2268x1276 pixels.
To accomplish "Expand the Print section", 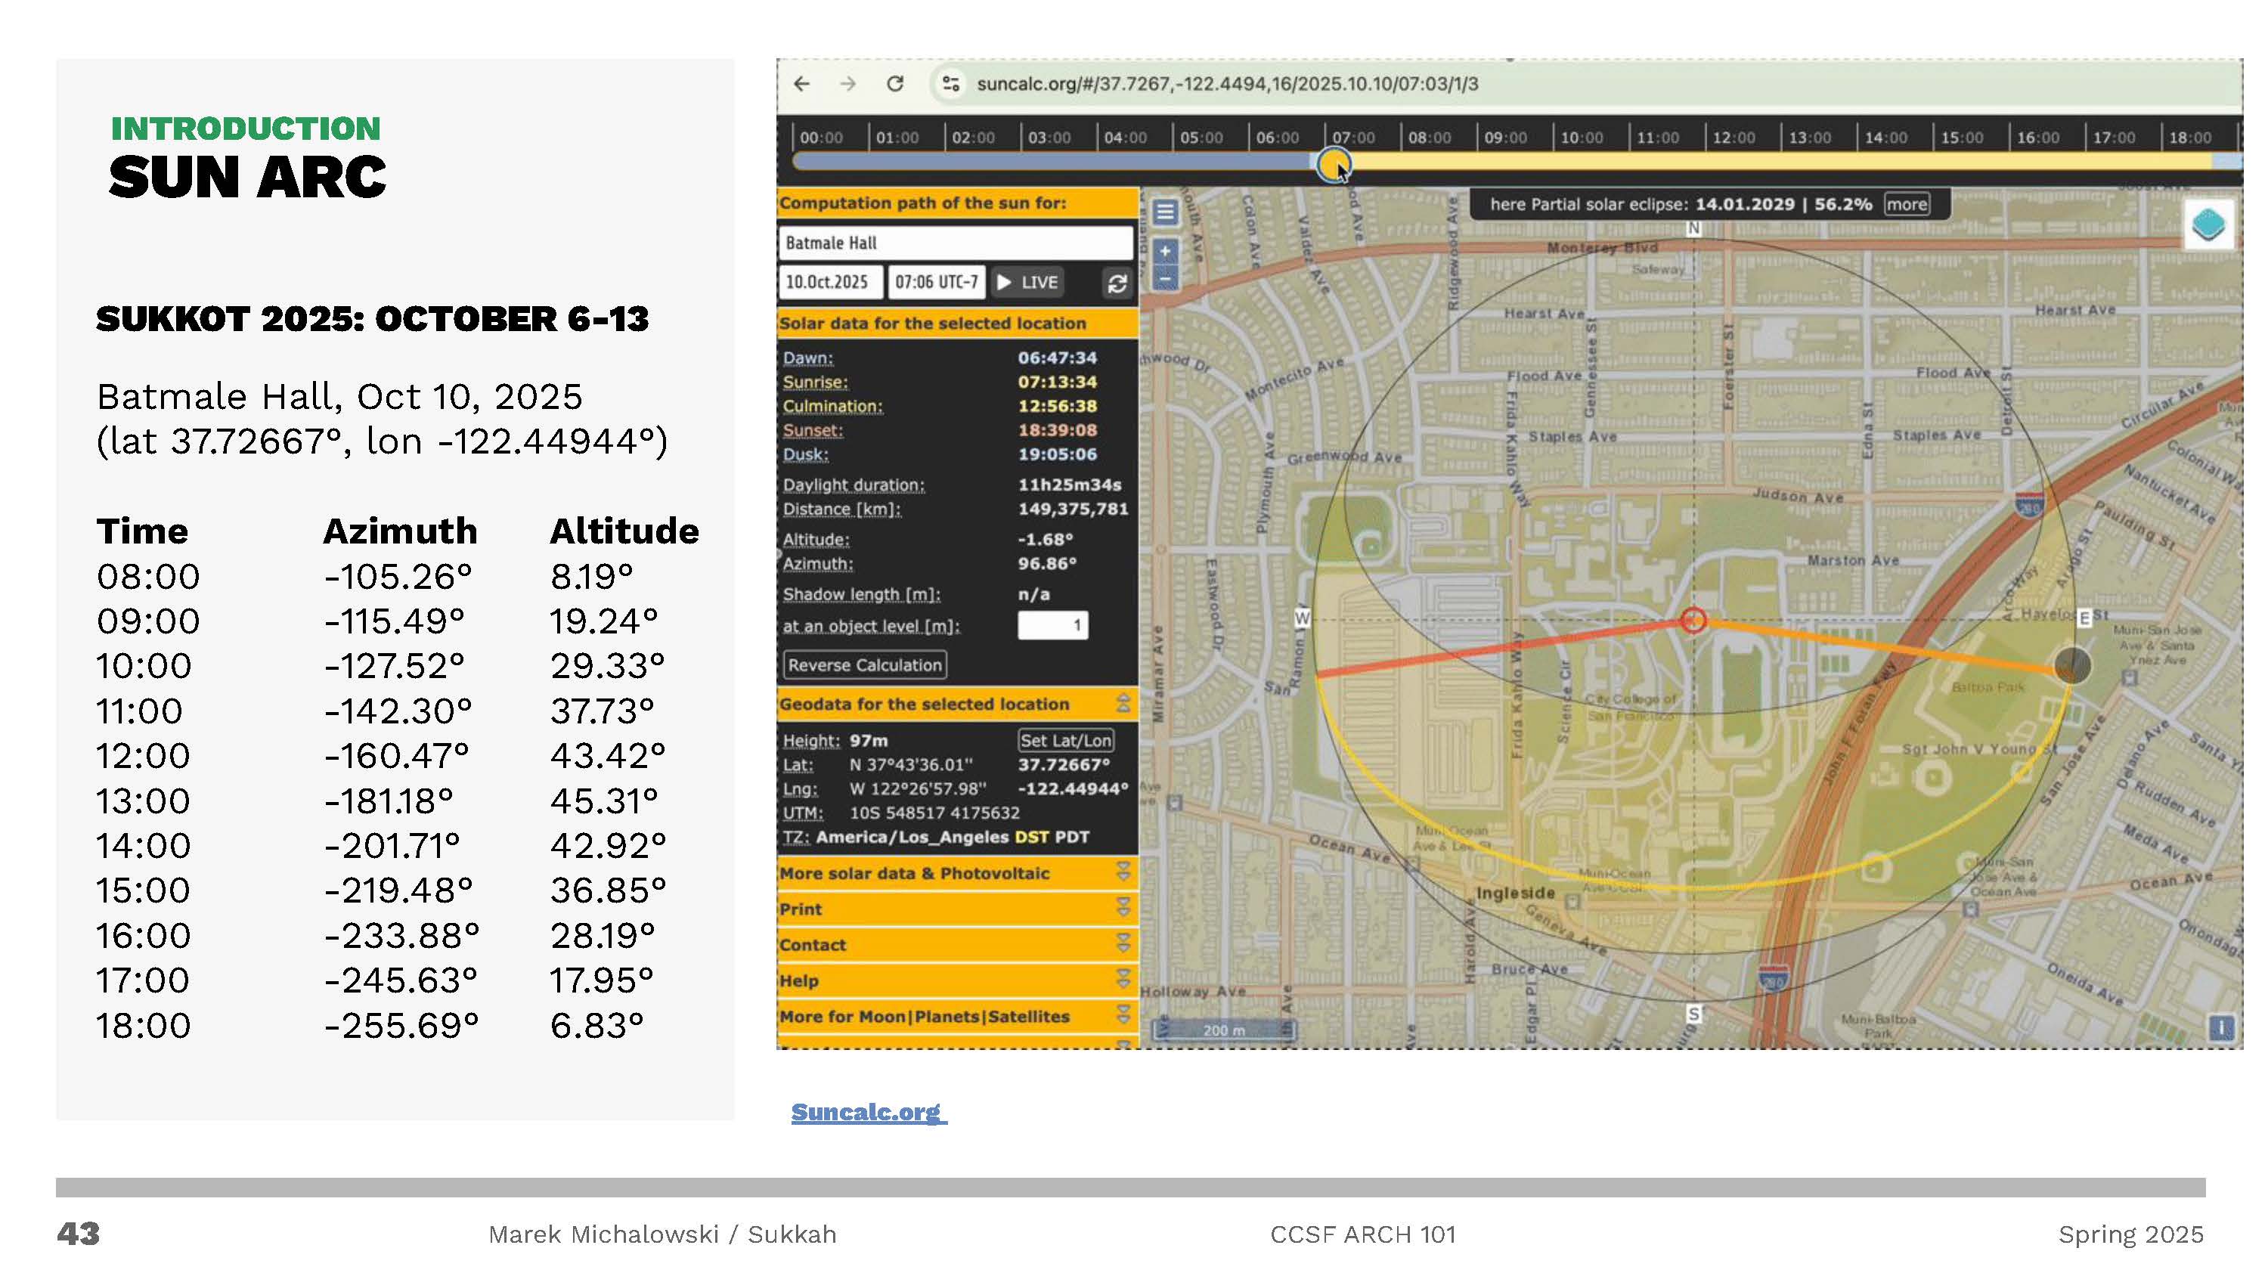I will click(1123, 909).
